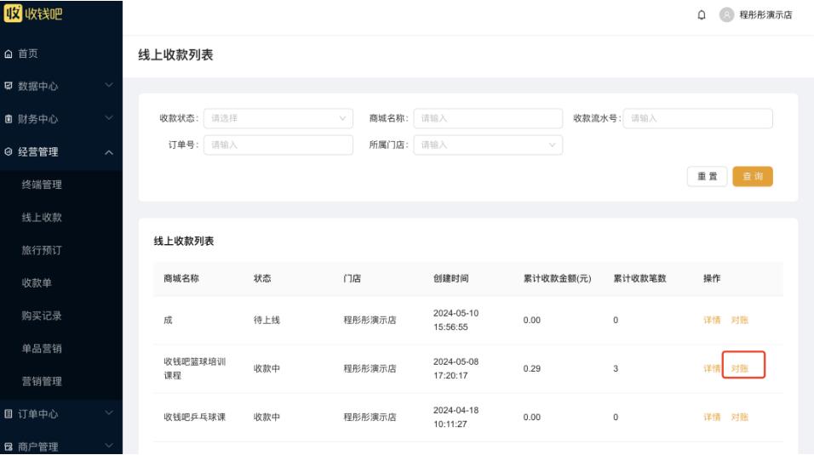Image resolution: width=814 pixels, height=455 pixels.
Task: Click the 首页 home icon
Action: pos(9,54)
